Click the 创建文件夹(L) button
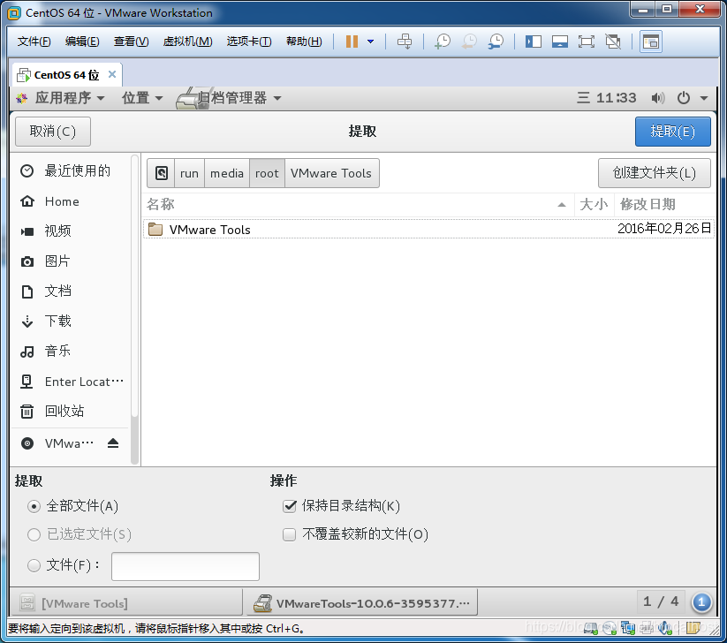 tap(654, 173)
